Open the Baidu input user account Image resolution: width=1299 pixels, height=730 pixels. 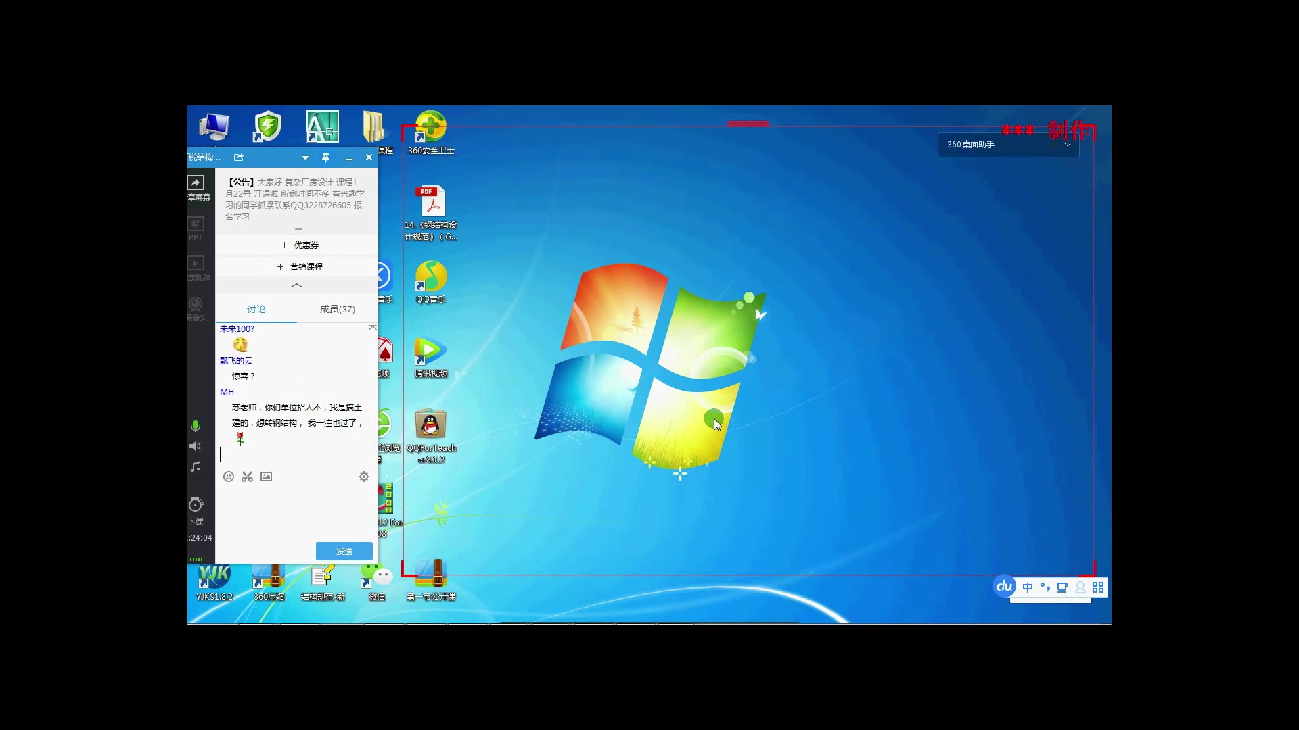tap(1080, 587)
